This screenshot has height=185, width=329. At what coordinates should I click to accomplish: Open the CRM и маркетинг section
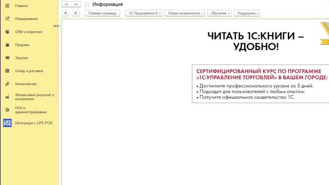[x=29, y=32]
